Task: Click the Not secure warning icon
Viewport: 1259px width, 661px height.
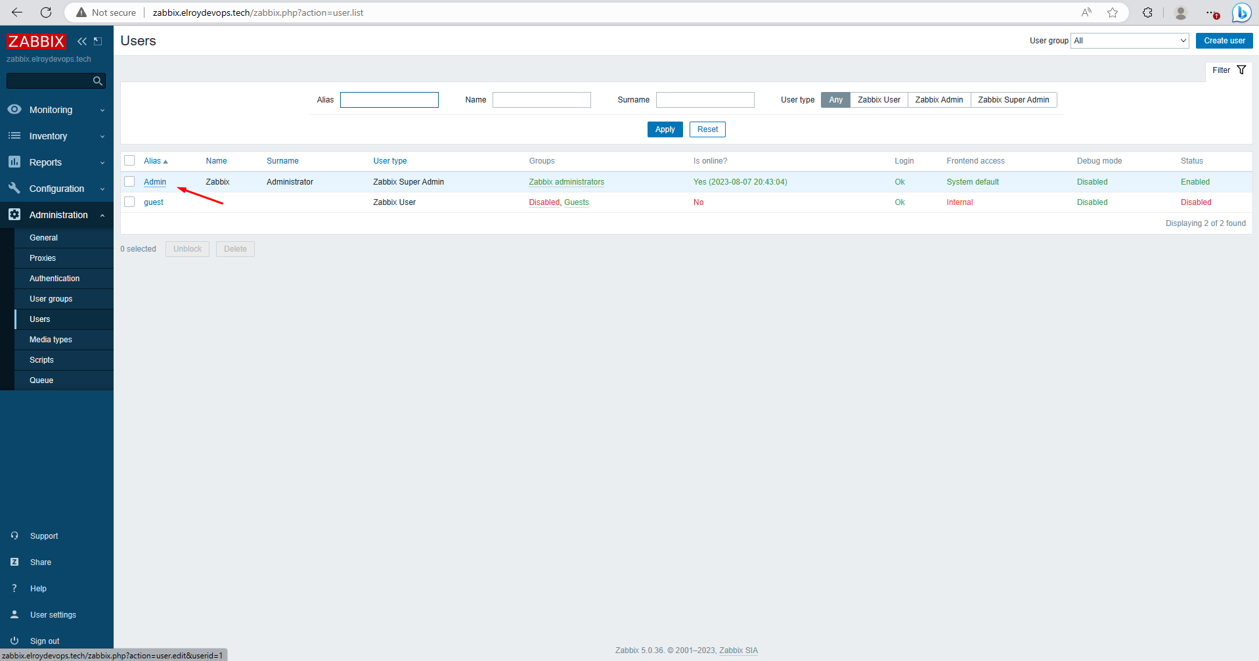Action: (81, 12)
